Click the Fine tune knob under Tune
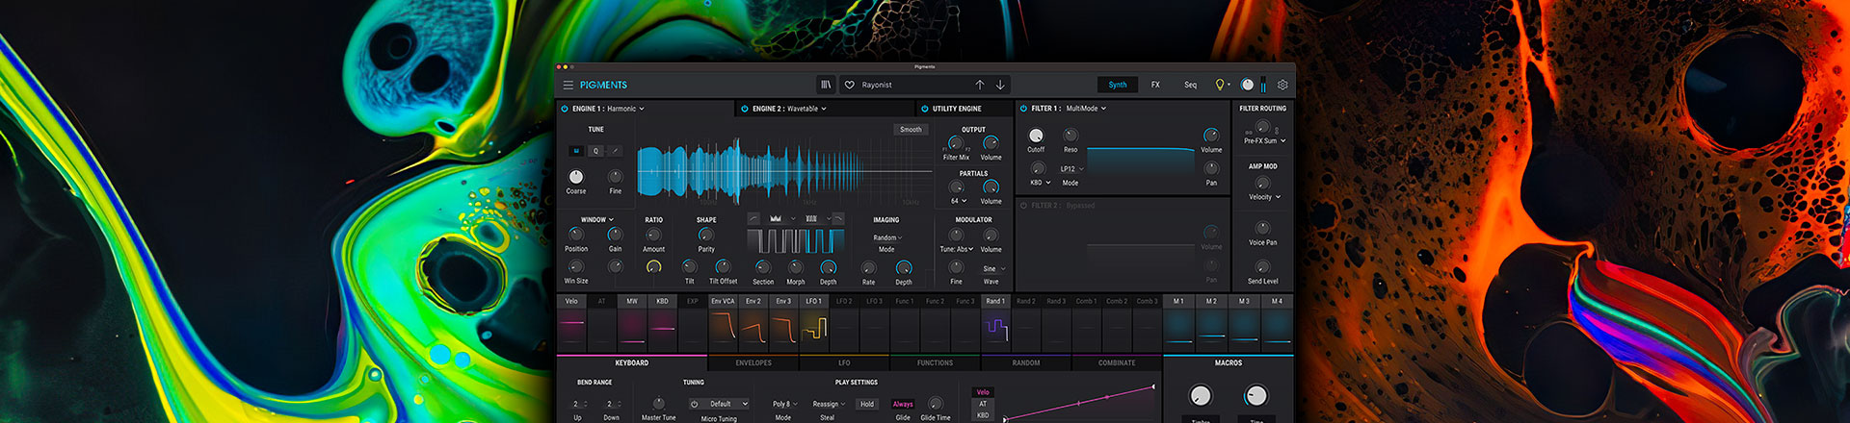Viewport: 1850px width, 423px height. 616,177
